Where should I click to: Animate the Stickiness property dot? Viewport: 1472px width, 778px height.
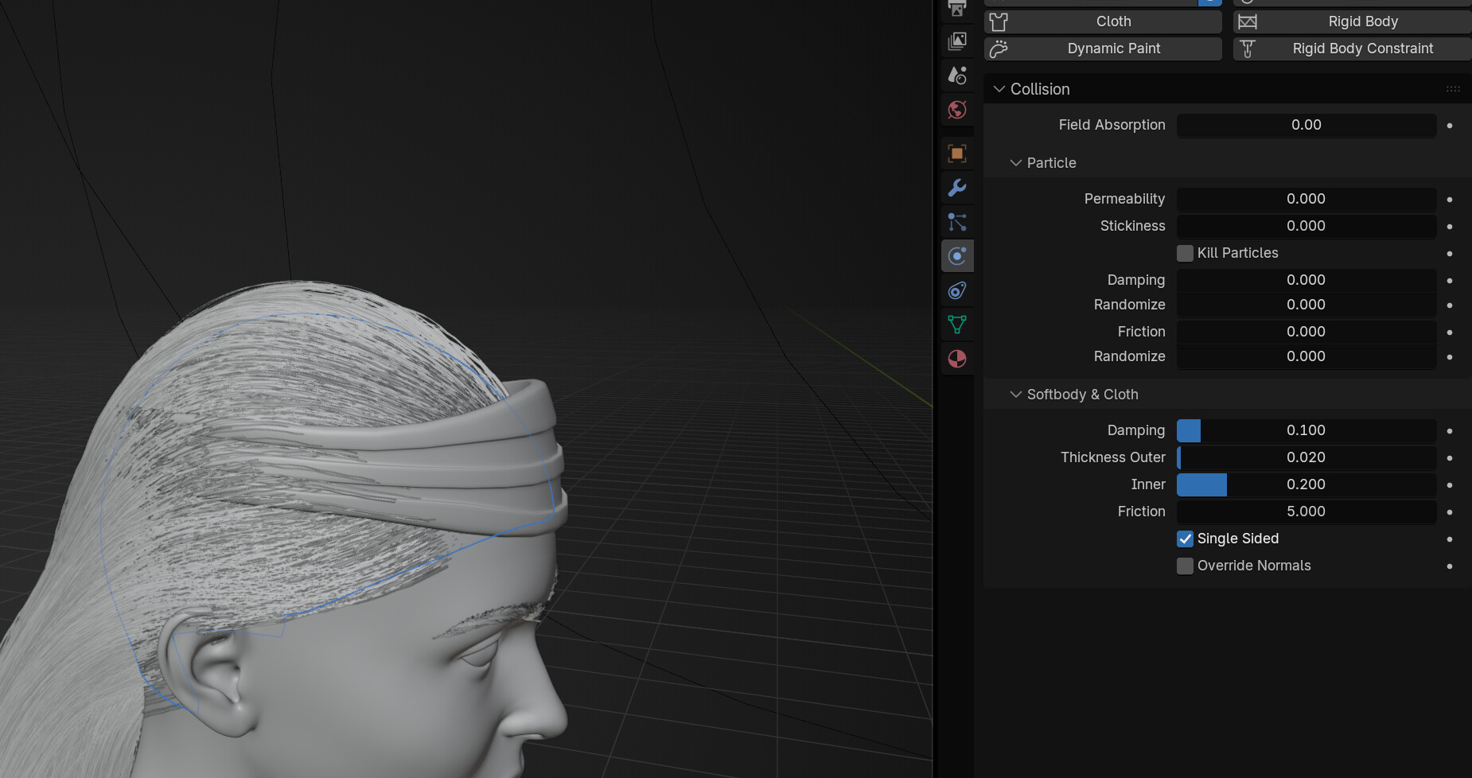click(1450, 227)
